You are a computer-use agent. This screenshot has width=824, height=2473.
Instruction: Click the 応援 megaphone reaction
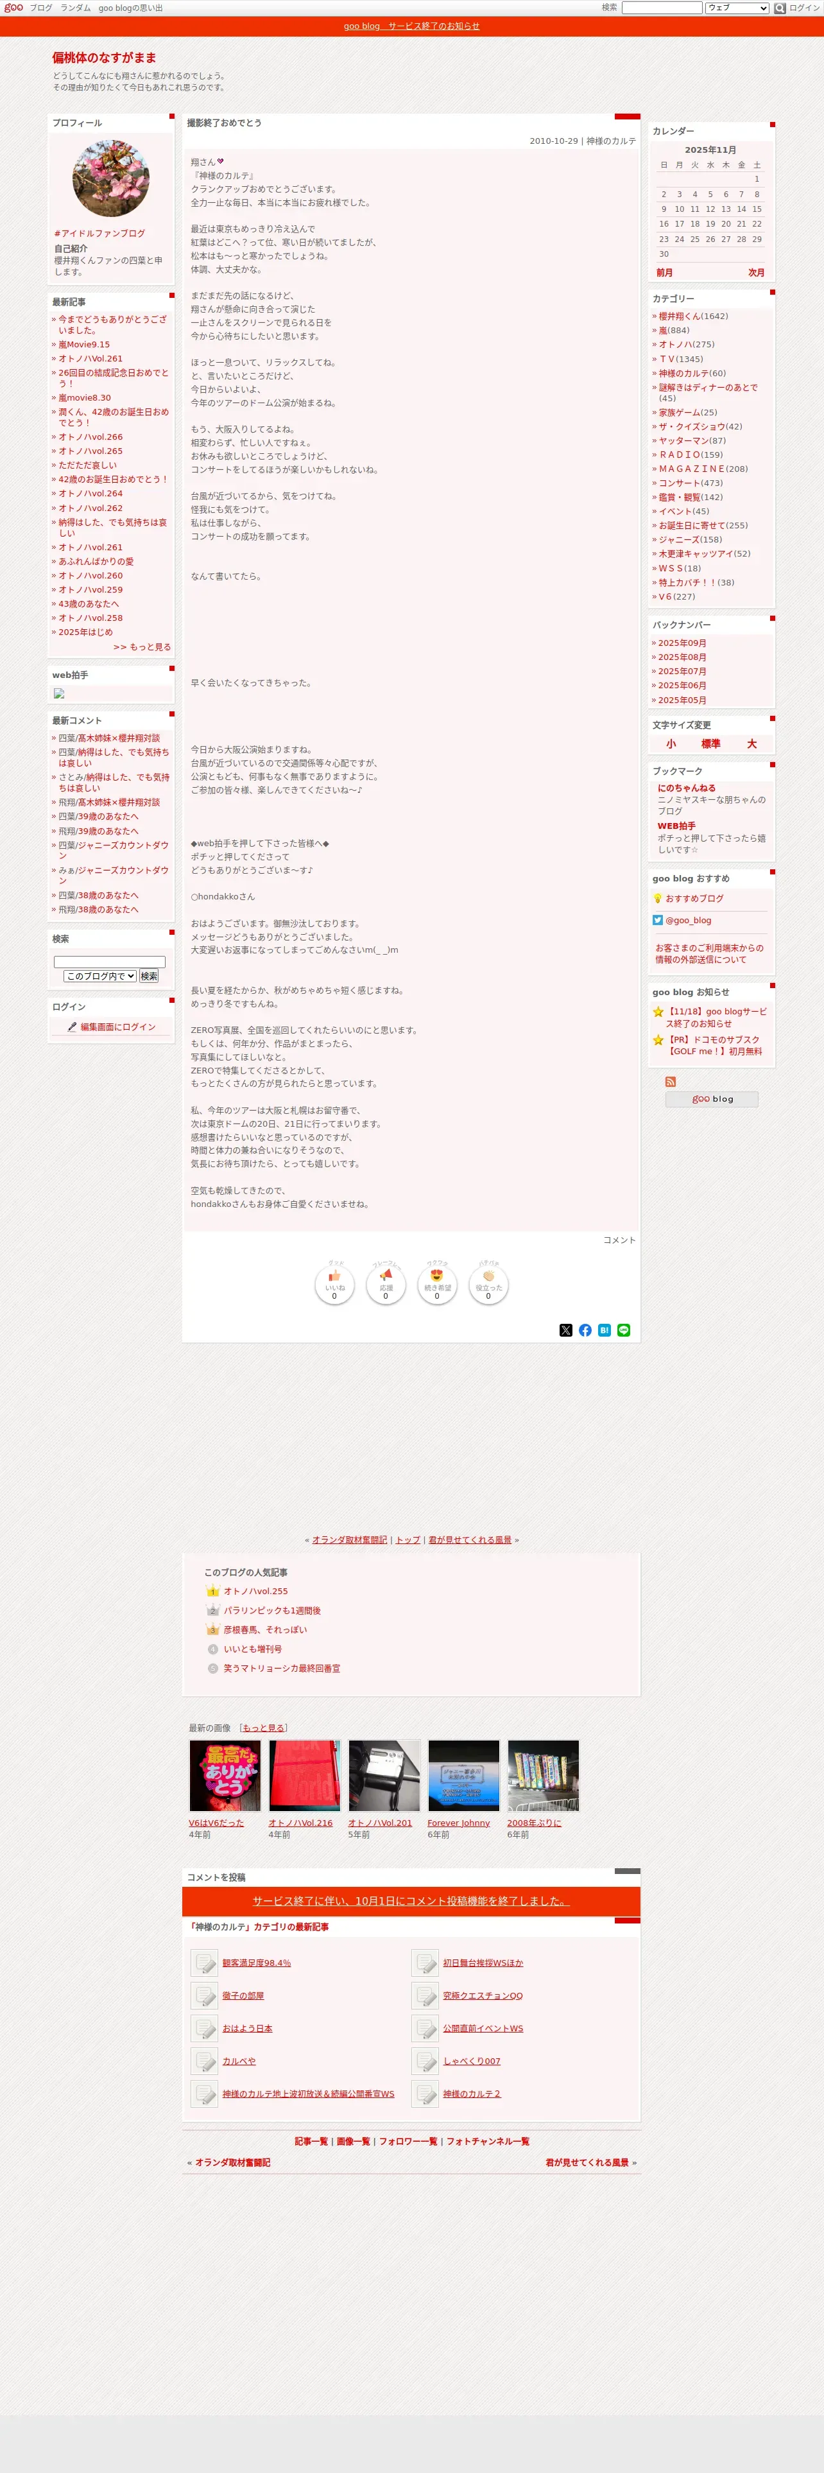pyautogui.click(x=386, y=1285)
